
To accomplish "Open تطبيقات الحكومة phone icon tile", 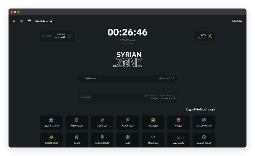I will click(102, 139).
